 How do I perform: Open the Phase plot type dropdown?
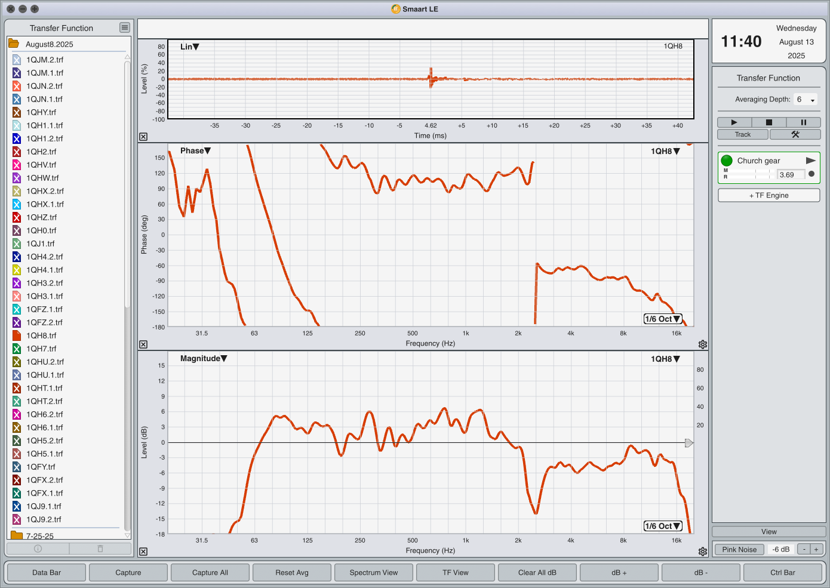tap(195, 150)
